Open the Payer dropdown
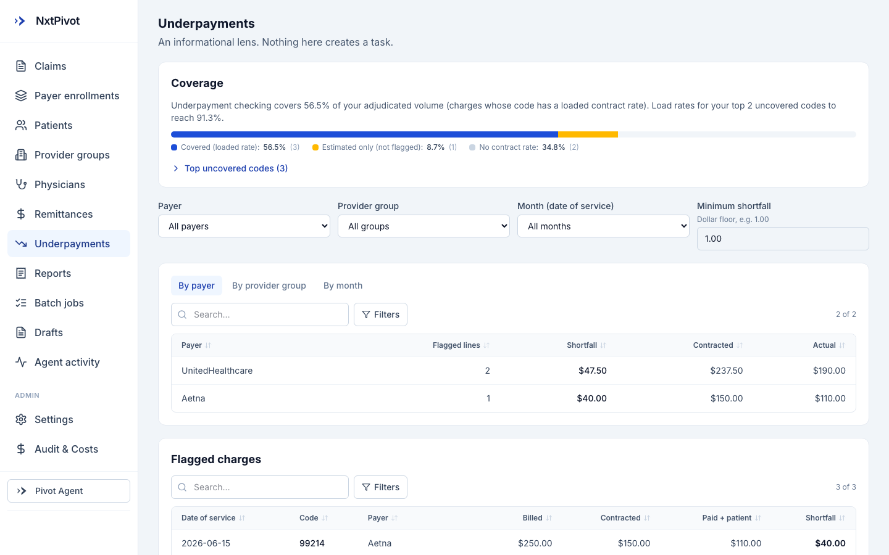Screen dimensions: 889x555 tap(244, 226)
